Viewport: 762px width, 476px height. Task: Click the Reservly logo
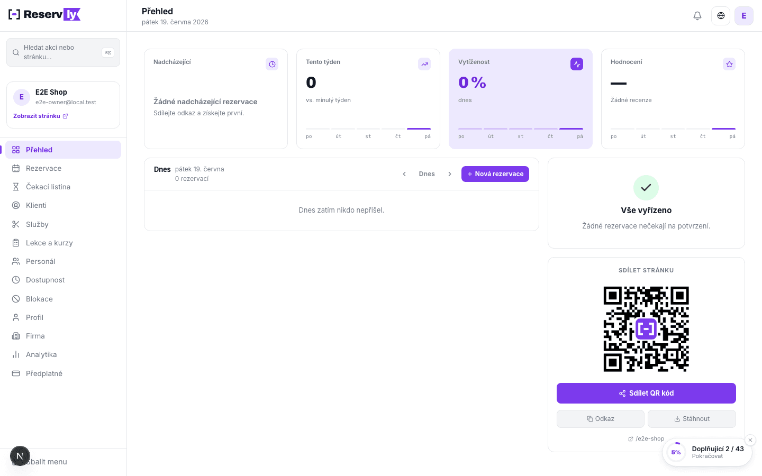click(44, 14)
